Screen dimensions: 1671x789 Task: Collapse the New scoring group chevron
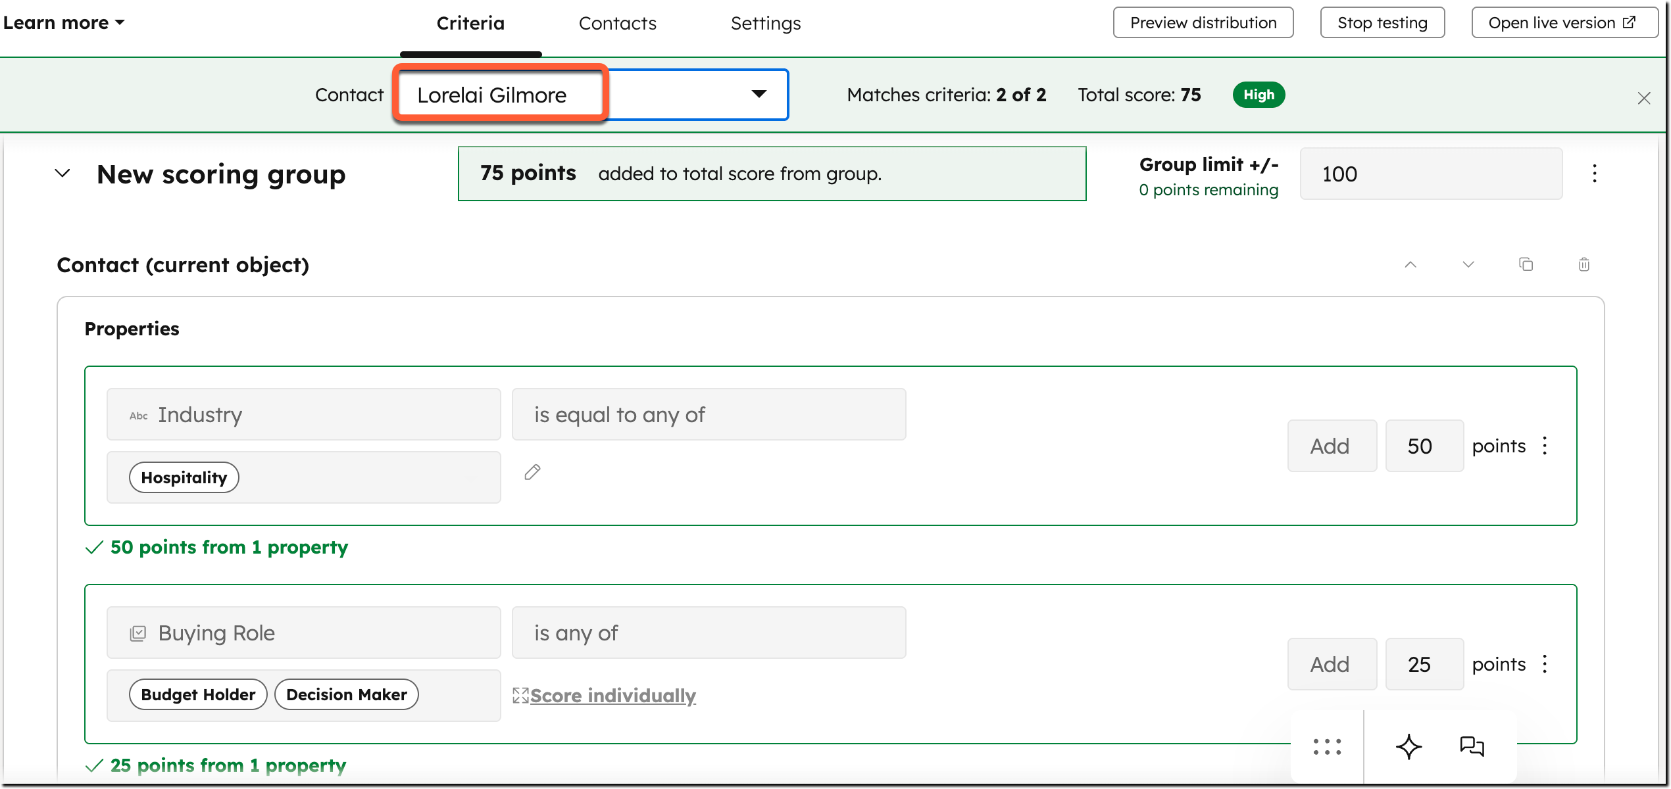[x=62, y=174]
